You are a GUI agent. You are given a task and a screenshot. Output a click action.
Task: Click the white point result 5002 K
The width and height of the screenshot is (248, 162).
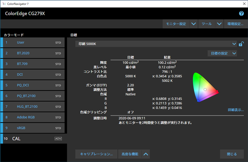[x=167, y=81]
